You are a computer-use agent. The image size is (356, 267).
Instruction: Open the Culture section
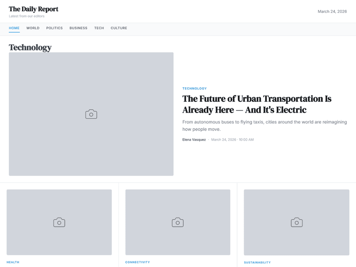(119, 28)
